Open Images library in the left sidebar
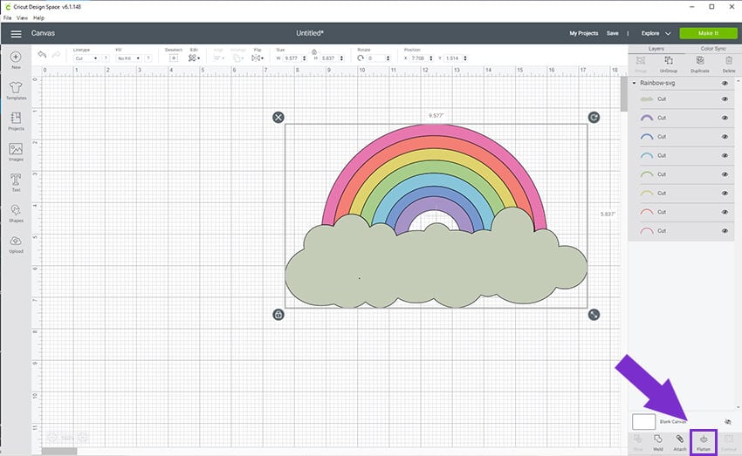Image resolution: width=742 pixels, height=456 pixels. [16, 152]
